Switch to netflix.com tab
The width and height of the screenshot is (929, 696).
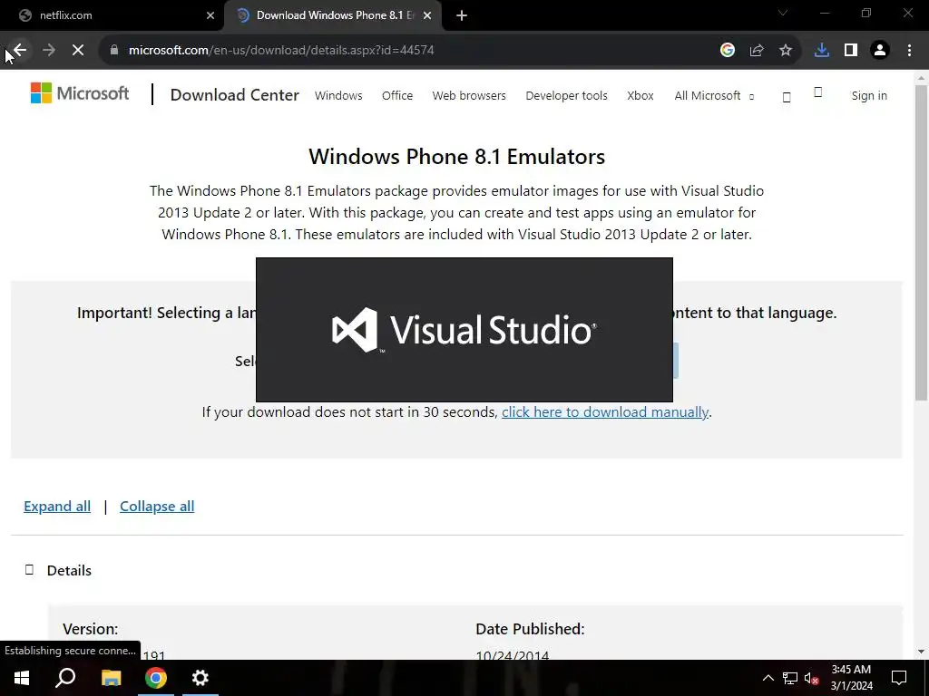(x=112, y=15)
